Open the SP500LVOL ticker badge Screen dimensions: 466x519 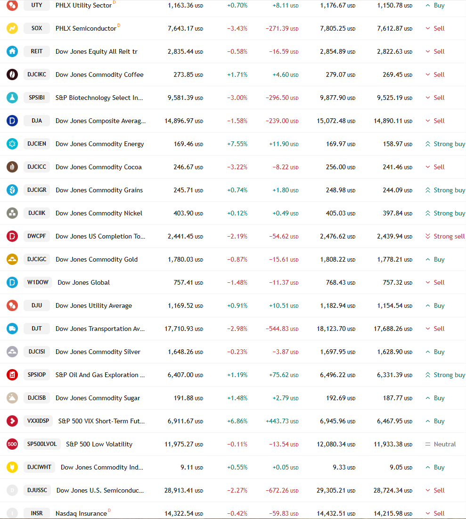click(x=42, y=444)
